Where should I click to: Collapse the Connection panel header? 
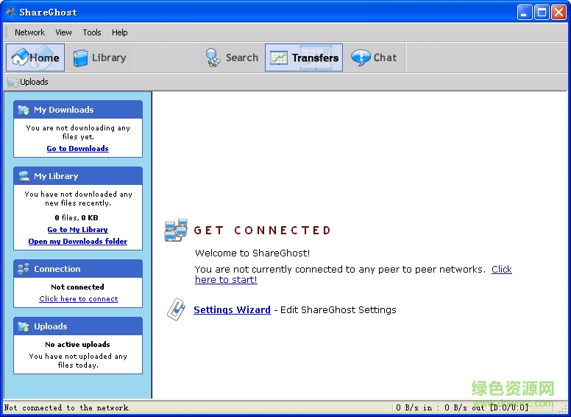click(78, 269)
